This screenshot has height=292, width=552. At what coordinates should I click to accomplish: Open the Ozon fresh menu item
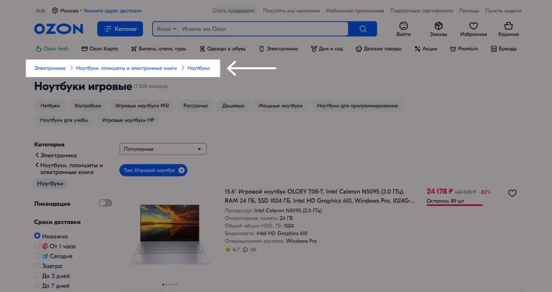(52, 49)
